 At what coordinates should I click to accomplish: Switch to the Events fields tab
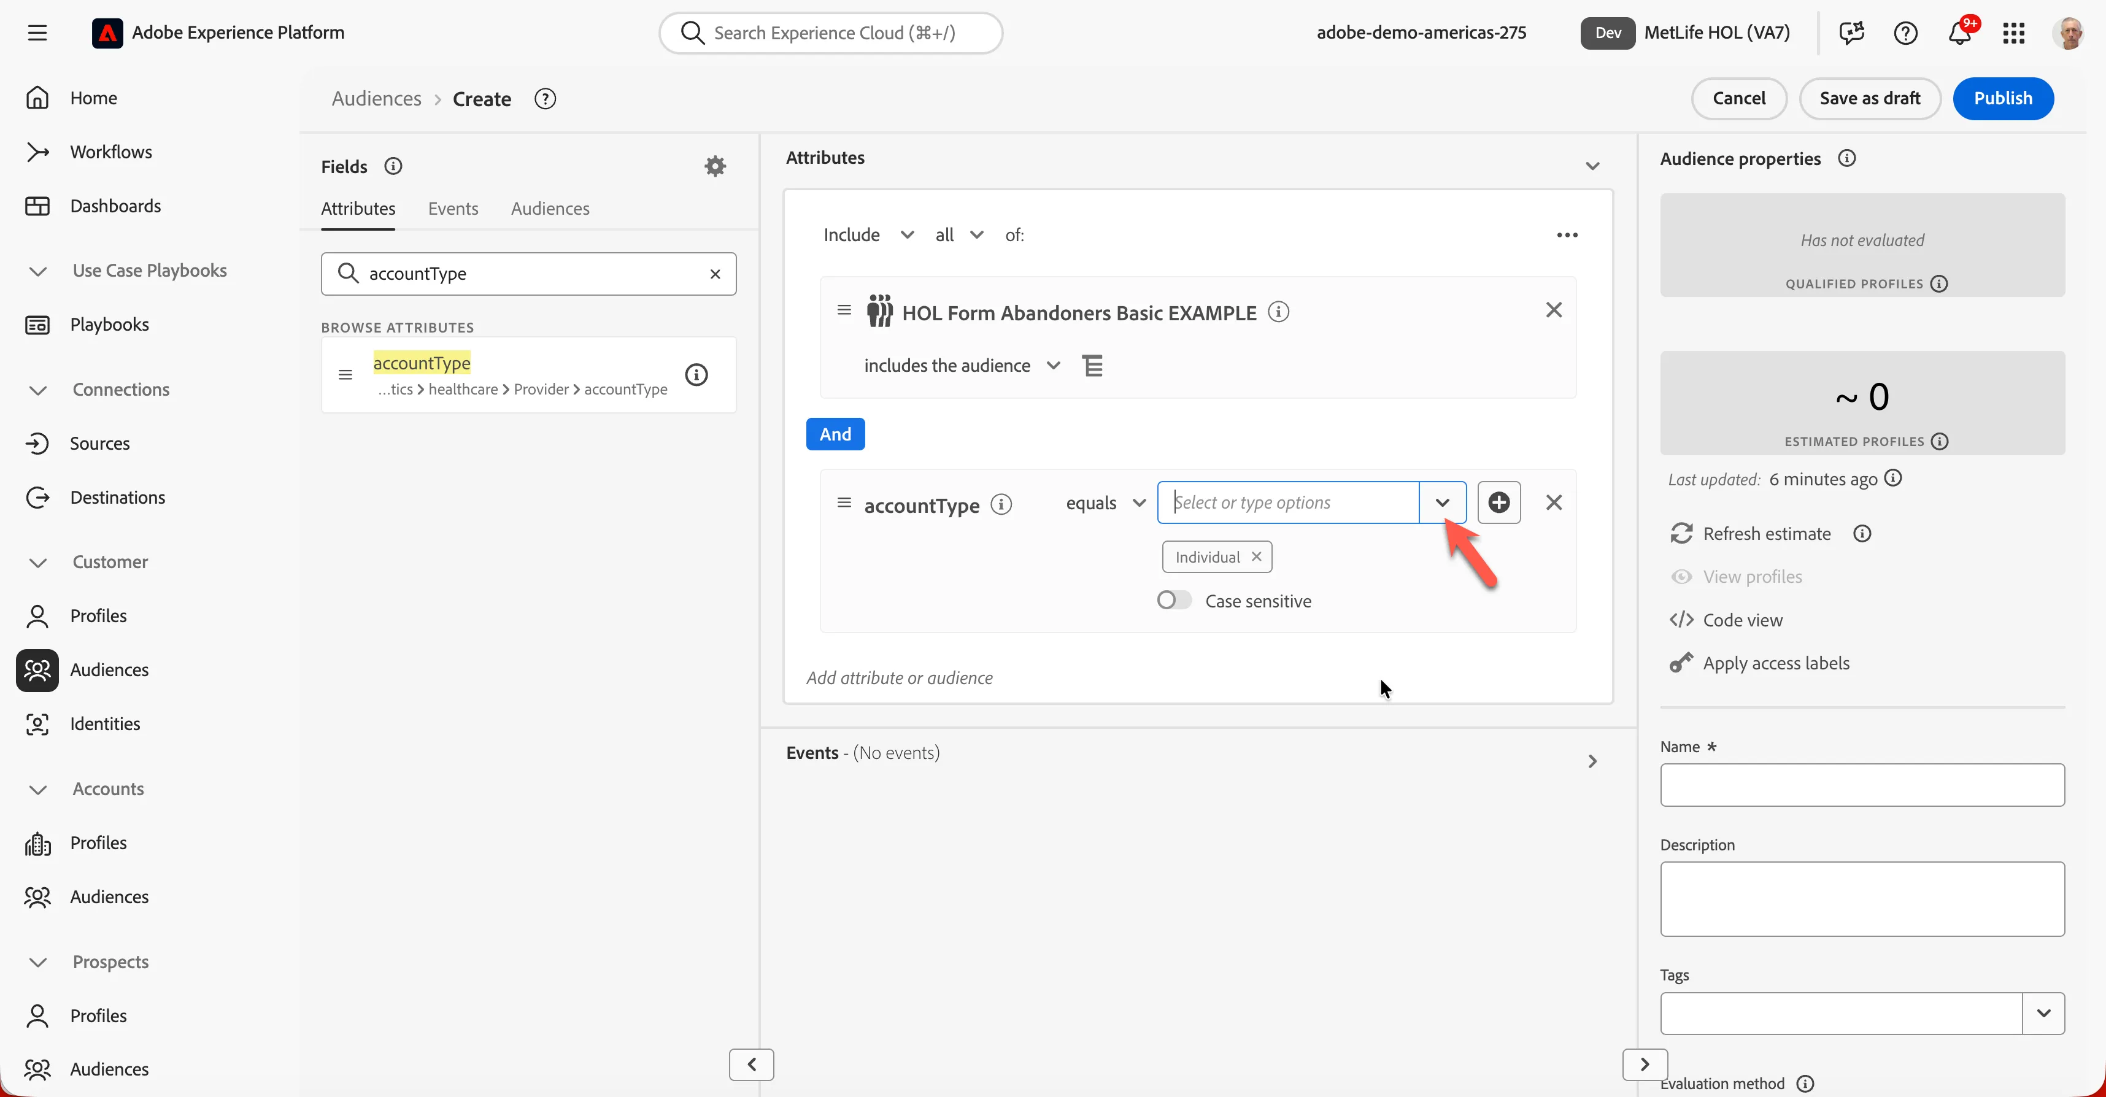coord(453,209)
